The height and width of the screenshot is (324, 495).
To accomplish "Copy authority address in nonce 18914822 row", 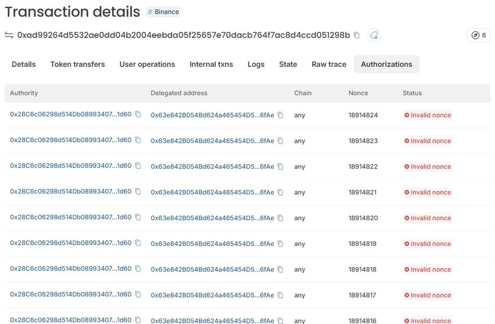I will (x=138, y=165).
